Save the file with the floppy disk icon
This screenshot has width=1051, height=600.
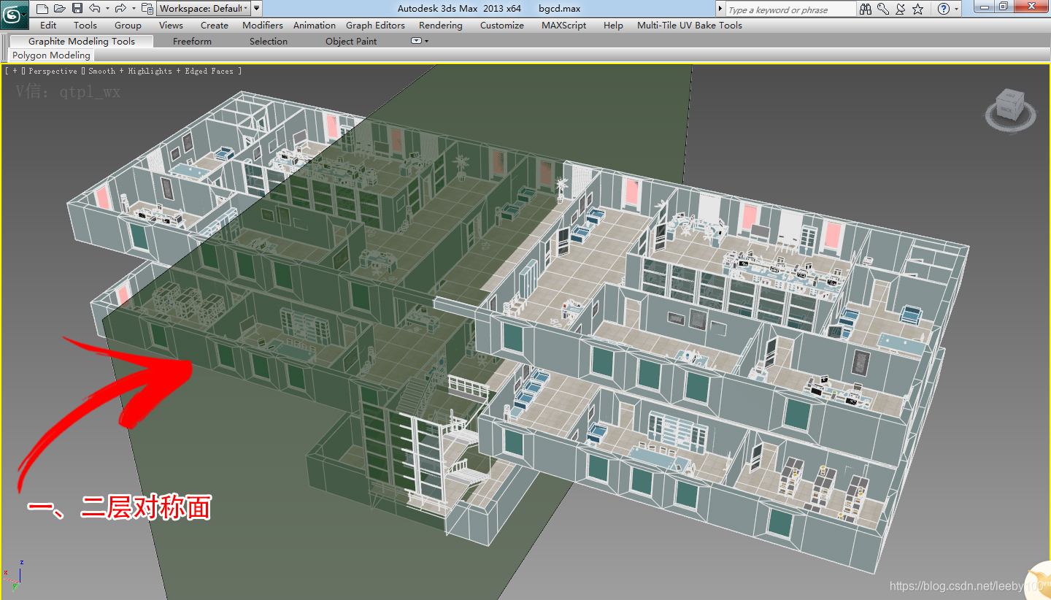(77, 9)
